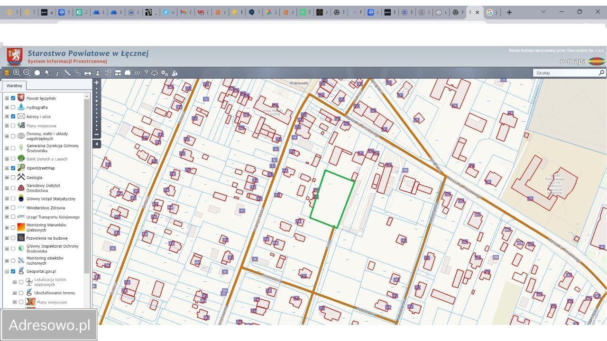Screen dimensions: 607x341
Task: Click the split panel layout tool
Action: pos(118,73)
